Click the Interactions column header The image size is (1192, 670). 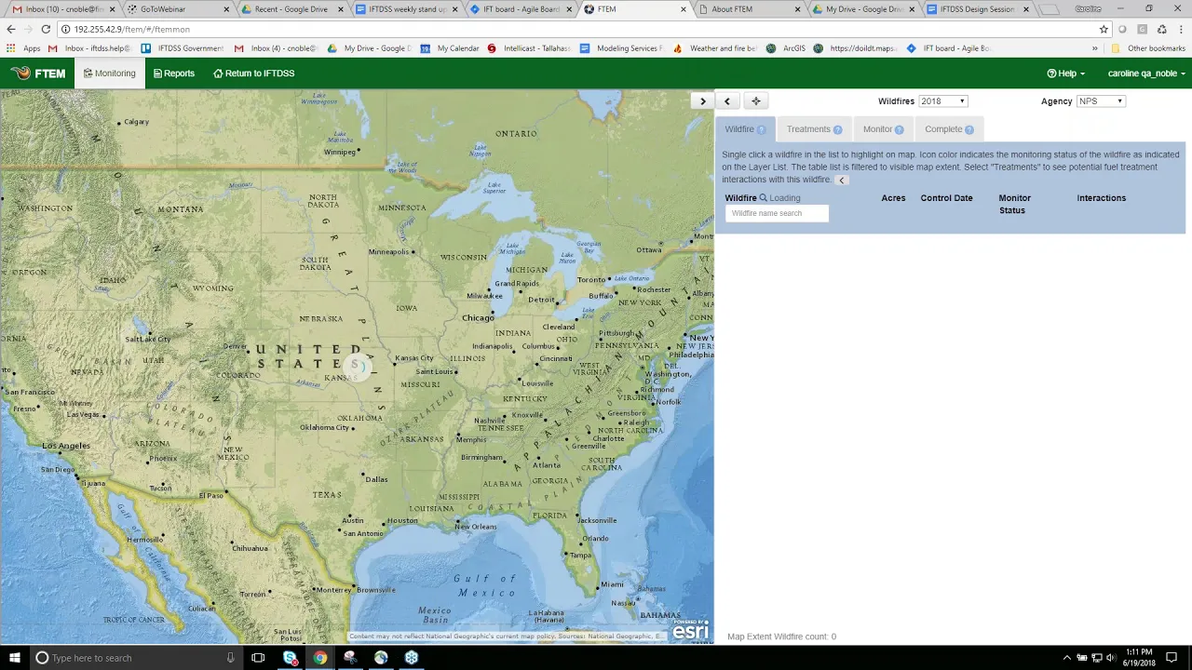pyautogui.click(x=1102, y=198)
